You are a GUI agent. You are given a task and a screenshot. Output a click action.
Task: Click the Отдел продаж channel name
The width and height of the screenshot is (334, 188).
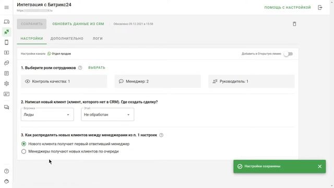[62, 54]
